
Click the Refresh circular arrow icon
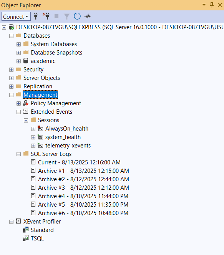click(77, 16)
